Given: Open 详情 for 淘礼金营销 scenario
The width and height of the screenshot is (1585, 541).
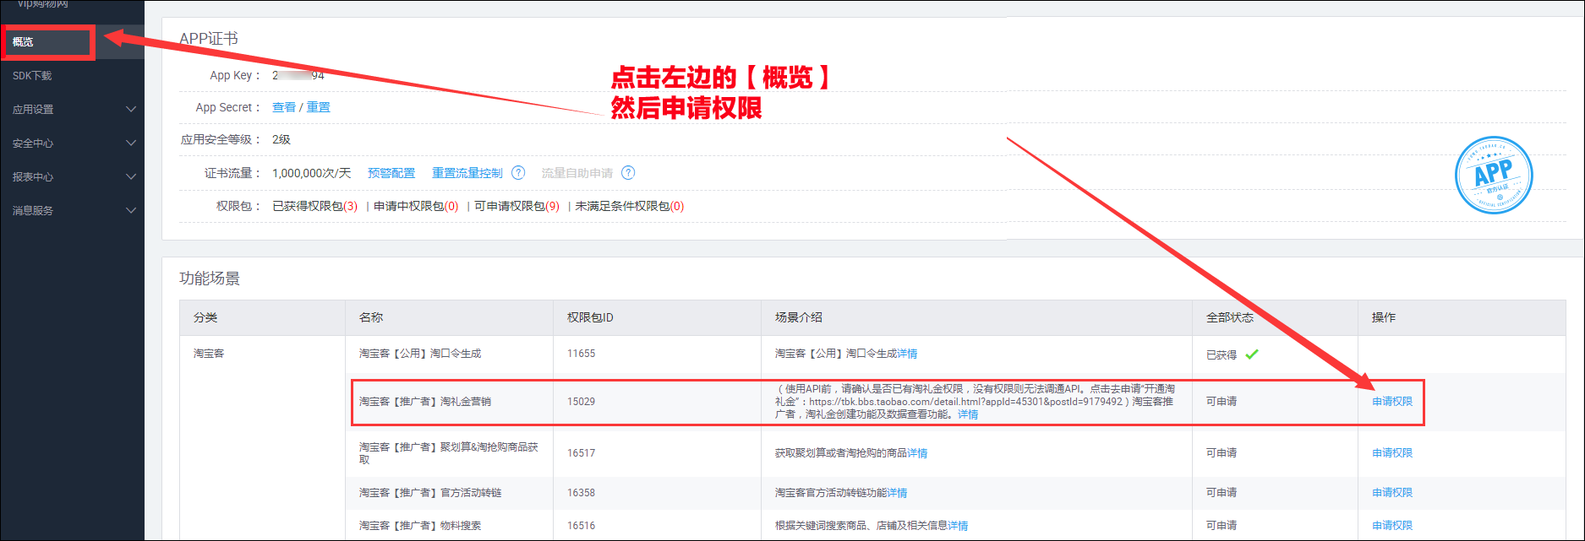Looking at the screenshot, I should [x=968, y=414].
